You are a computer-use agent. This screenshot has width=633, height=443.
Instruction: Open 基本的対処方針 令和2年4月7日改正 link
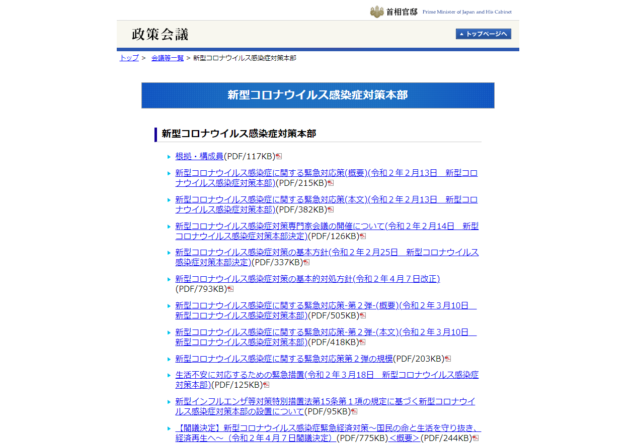point(307,279)
